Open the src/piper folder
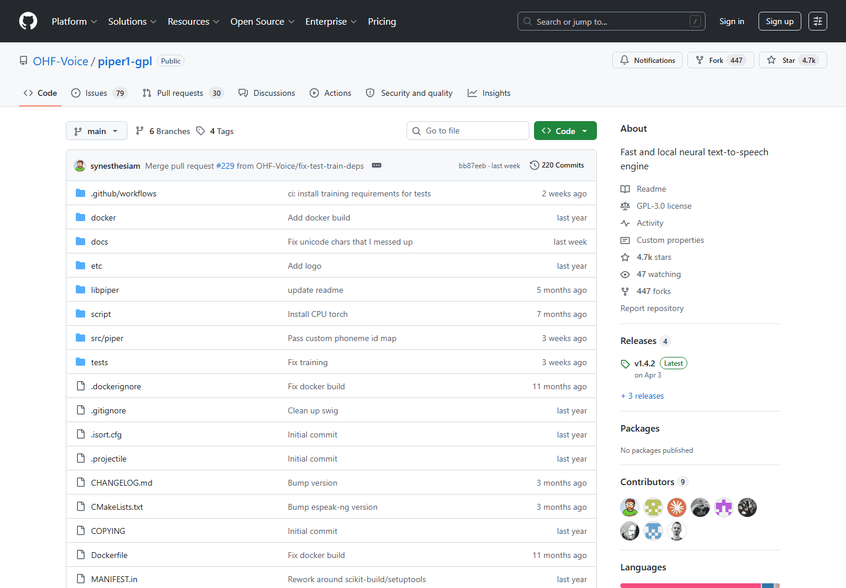 (107, 338)
